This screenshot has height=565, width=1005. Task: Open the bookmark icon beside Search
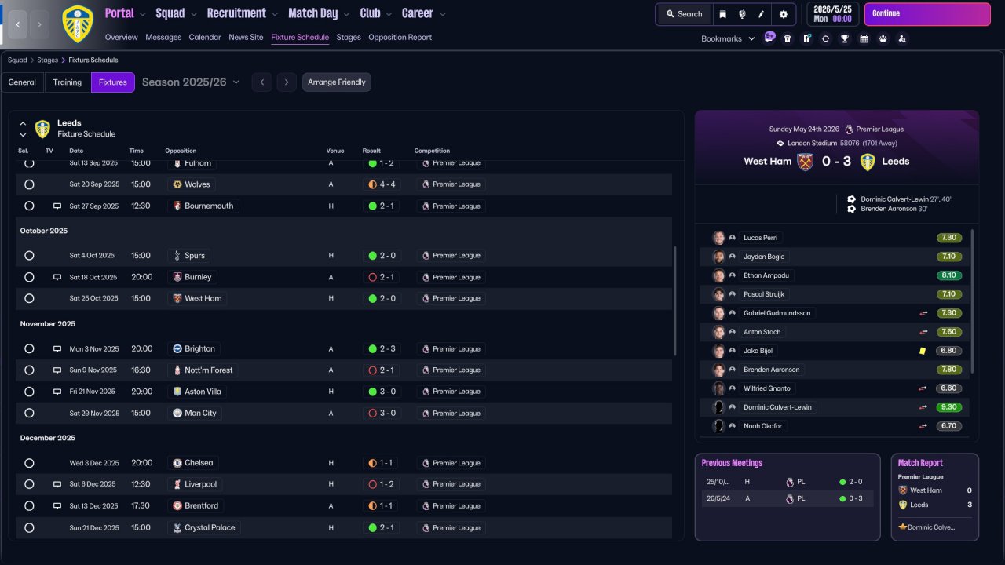point(722,14)
